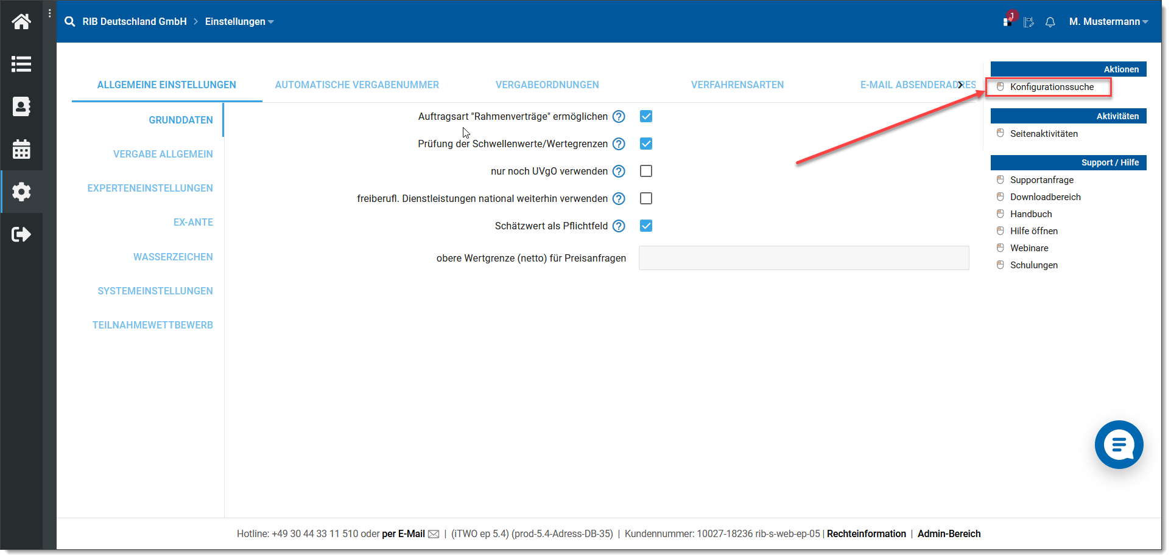The width and height of the screenshot is (1171, 559).
Task: Enable nur noch UVgO verwenden checkbox
Action: click(646, 171)
